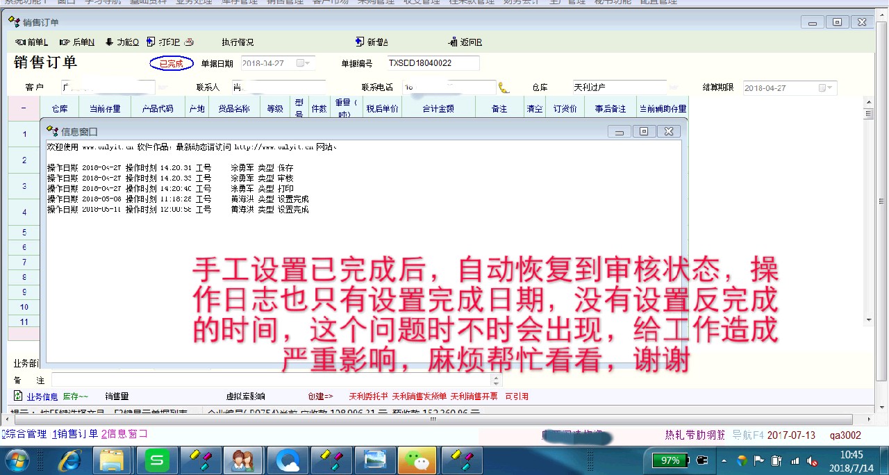Click the horizontal scrollbar at the bottom
Screen dimensions: 889x475
431,419
